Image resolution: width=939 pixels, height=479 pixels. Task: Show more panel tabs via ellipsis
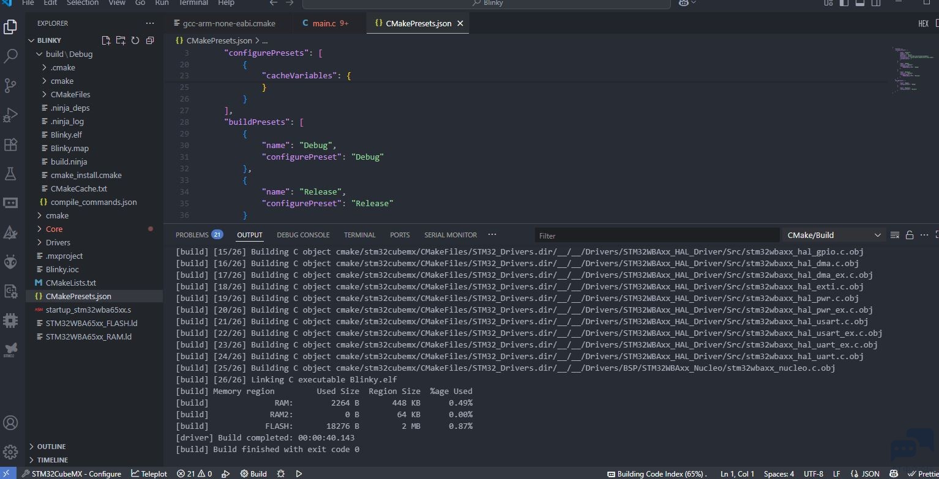click(x=492, y=234)
